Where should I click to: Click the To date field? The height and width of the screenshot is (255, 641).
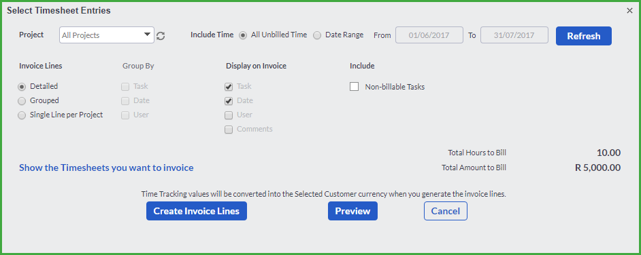click(x=514, y=35)
